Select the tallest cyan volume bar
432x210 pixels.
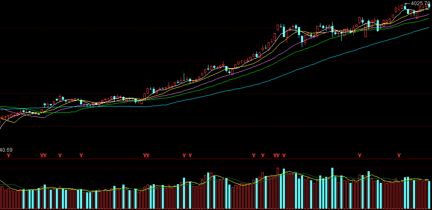point(333,188)
